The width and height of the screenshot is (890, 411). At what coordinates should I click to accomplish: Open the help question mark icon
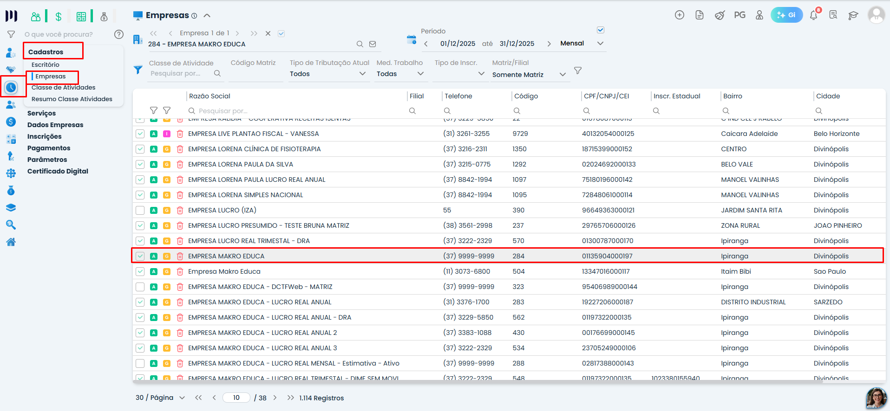[119, 34]
